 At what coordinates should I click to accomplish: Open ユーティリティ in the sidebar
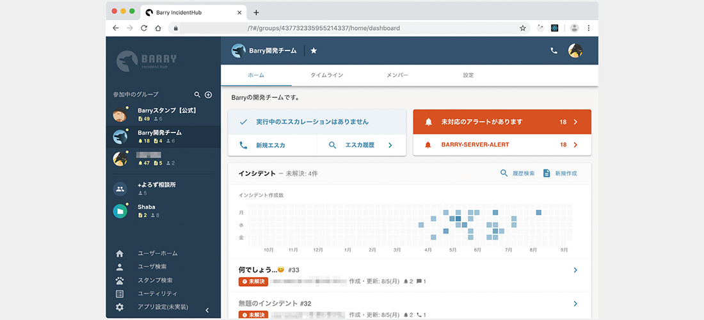click(x=157, y=294)
